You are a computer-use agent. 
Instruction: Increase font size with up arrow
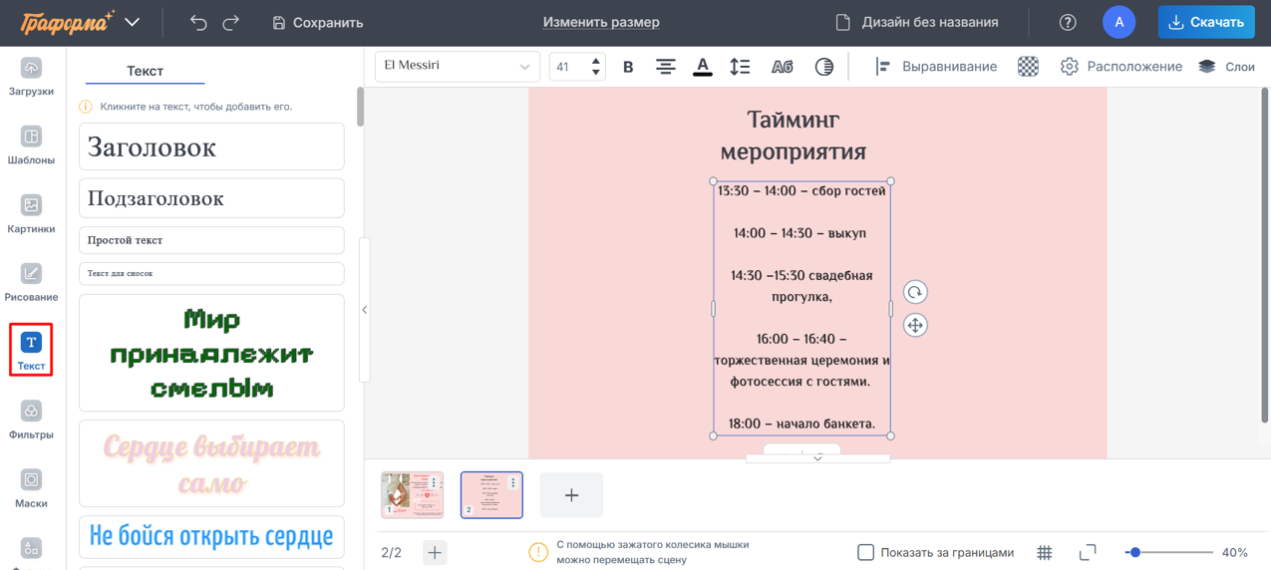click(596, 61)
